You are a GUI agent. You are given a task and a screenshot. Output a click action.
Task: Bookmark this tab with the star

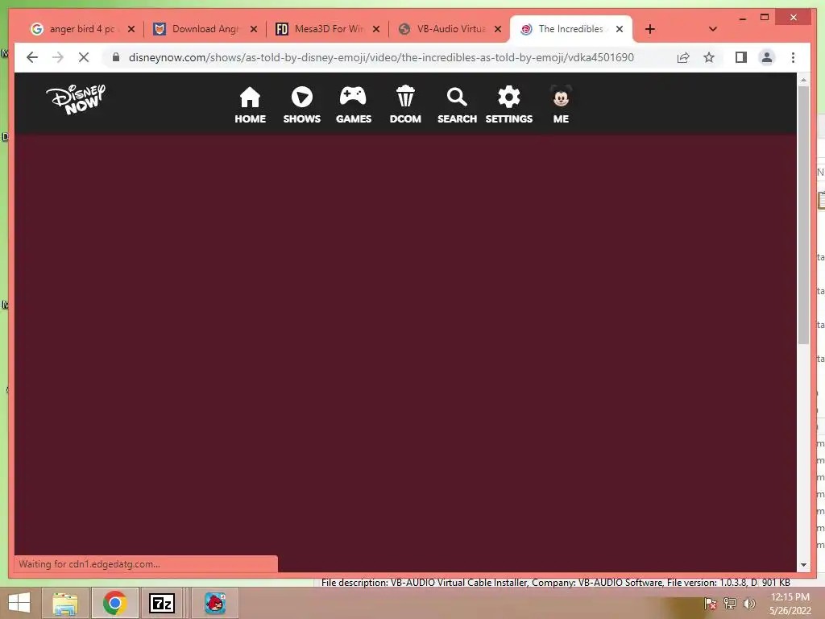[x=709, y=57]
